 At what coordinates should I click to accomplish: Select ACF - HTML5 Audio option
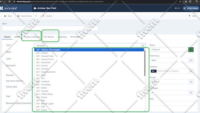[89, 94]
